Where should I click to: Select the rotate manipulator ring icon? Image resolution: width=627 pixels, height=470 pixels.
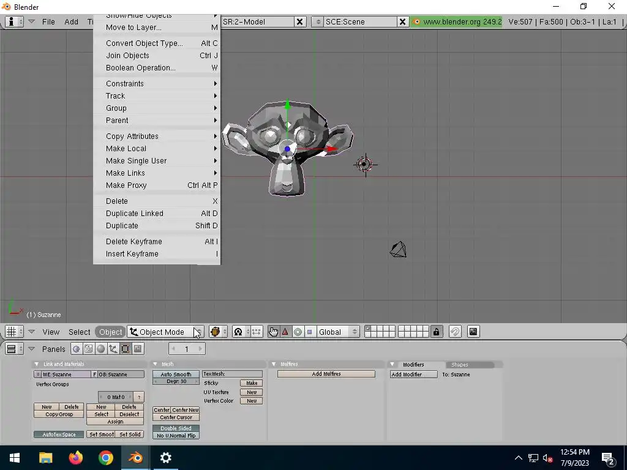pos(298,332)
